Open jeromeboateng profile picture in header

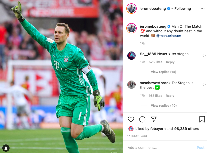pos(131,9)
